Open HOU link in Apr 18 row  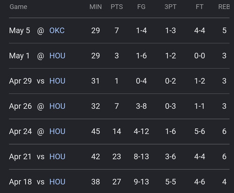pyautogui.click(x=57, y=182)
